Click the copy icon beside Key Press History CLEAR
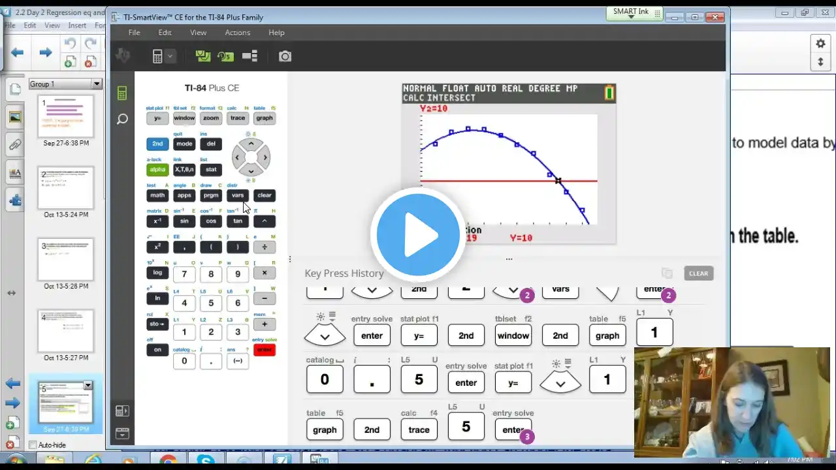Viewport: 836px width, 470px height. (x=667, y=274)
